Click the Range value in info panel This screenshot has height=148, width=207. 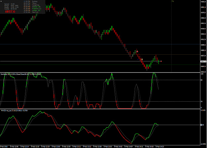(x=14, y=6)
